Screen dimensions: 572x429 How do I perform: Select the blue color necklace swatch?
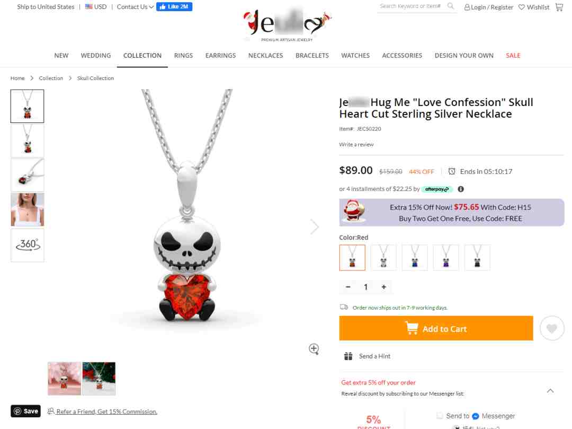414,257
